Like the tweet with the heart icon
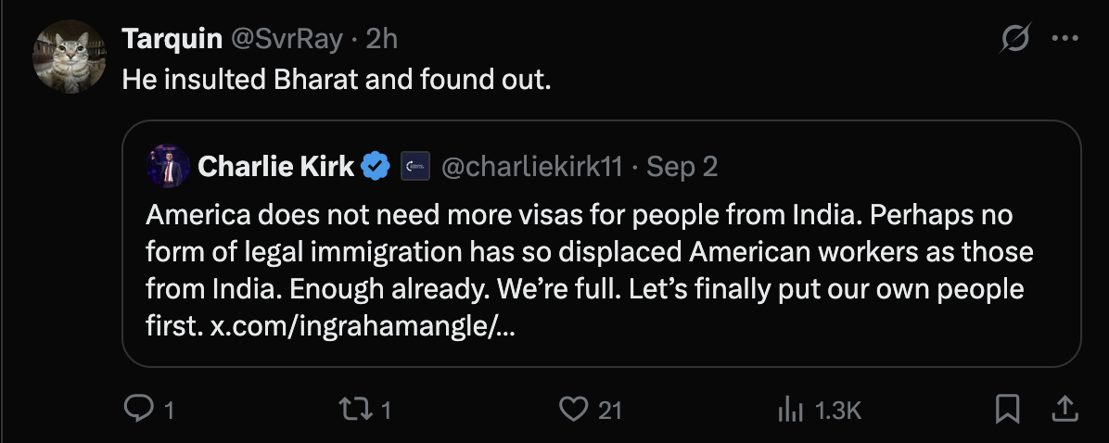Viewport: 1109px width, 443px height. tap(576, 409)
